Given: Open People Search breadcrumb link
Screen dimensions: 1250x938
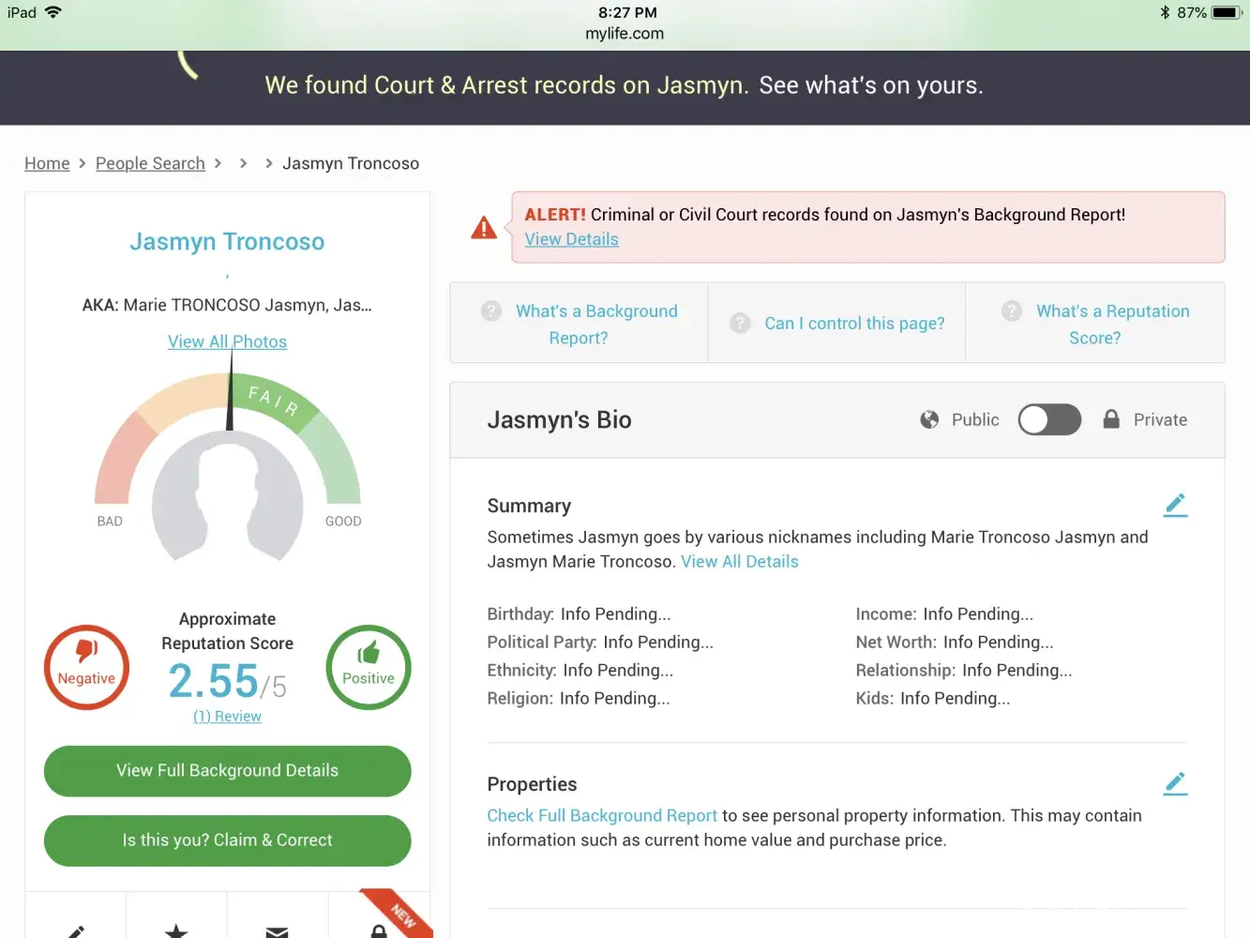Looking at the screenshot, I should (150, 163).
